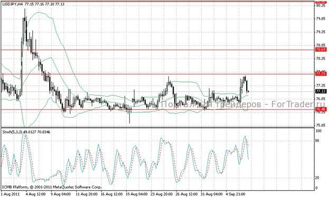Select the red 78.69 level price tag
This screenshot has width=329, height=197.
point(321,50)
